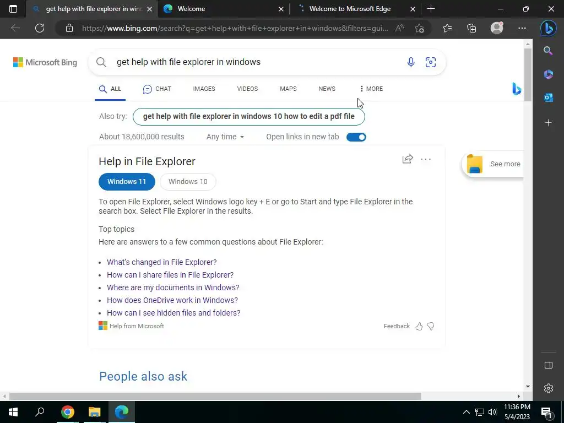This screenshot has width=564, height=423.
Task: Hide the Edge sidebar panel icon
Action: pos(548,365)
